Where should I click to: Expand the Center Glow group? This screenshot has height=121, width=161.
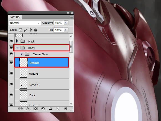[x=21, y=54]
